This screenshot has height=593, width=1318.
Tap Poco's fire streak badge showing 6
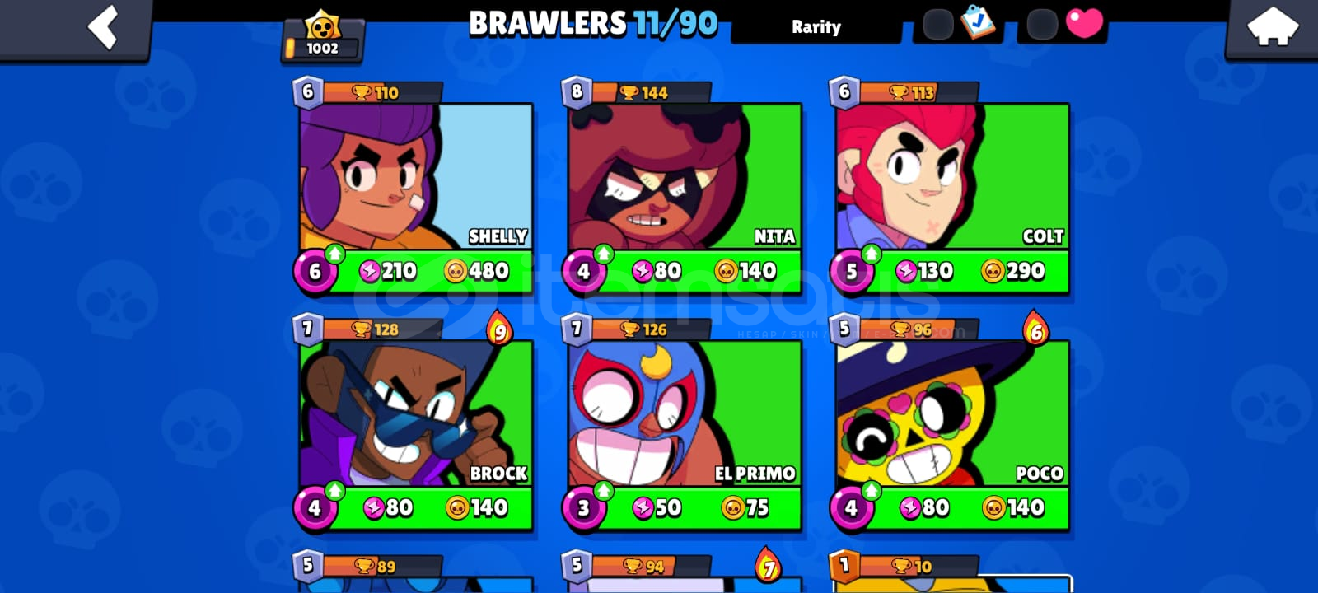[x=1036, y=329]
